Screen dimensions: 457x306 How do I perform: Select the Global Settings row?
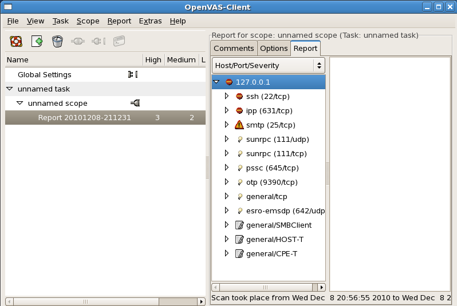(x=105, y=74)
